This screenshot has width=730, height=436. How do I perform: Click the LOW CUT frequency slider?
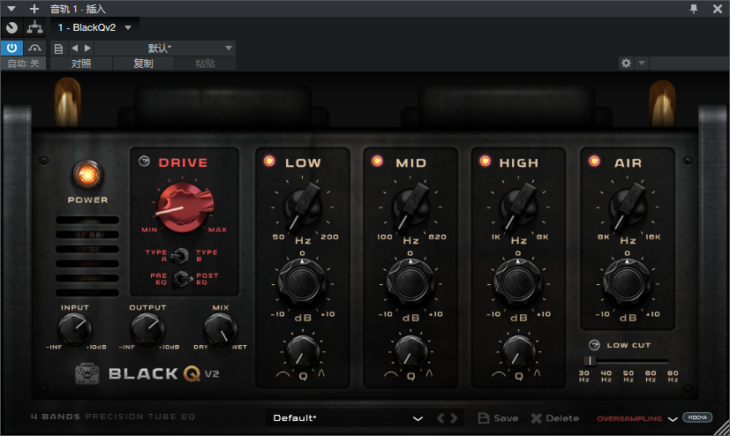[x=627, y=361]
